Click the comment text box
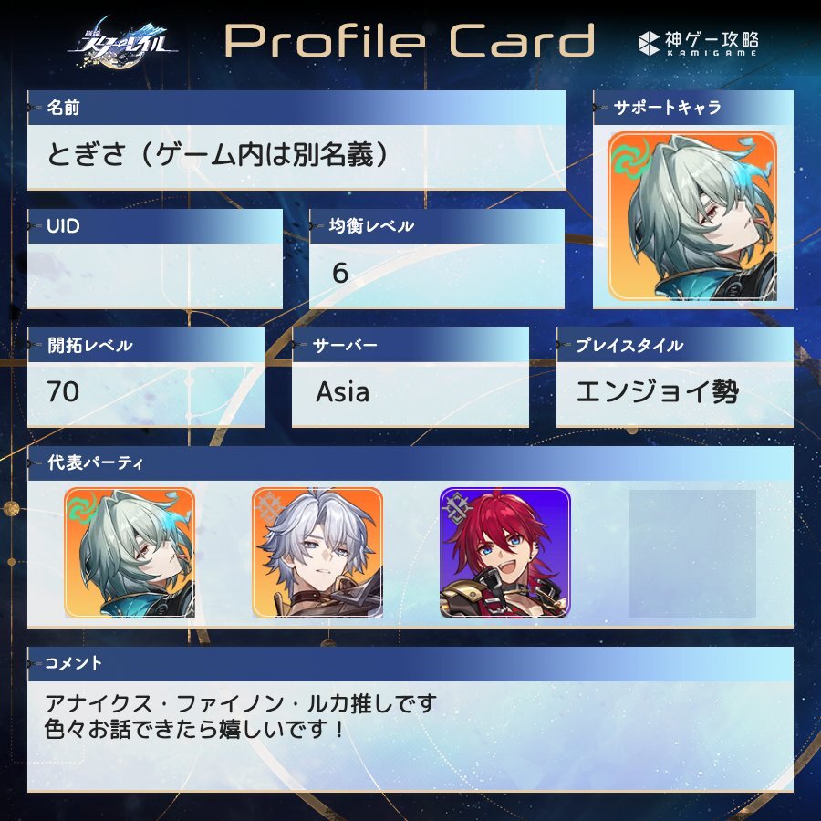Viewport: 821px width, 821px height. coord(410,735)
